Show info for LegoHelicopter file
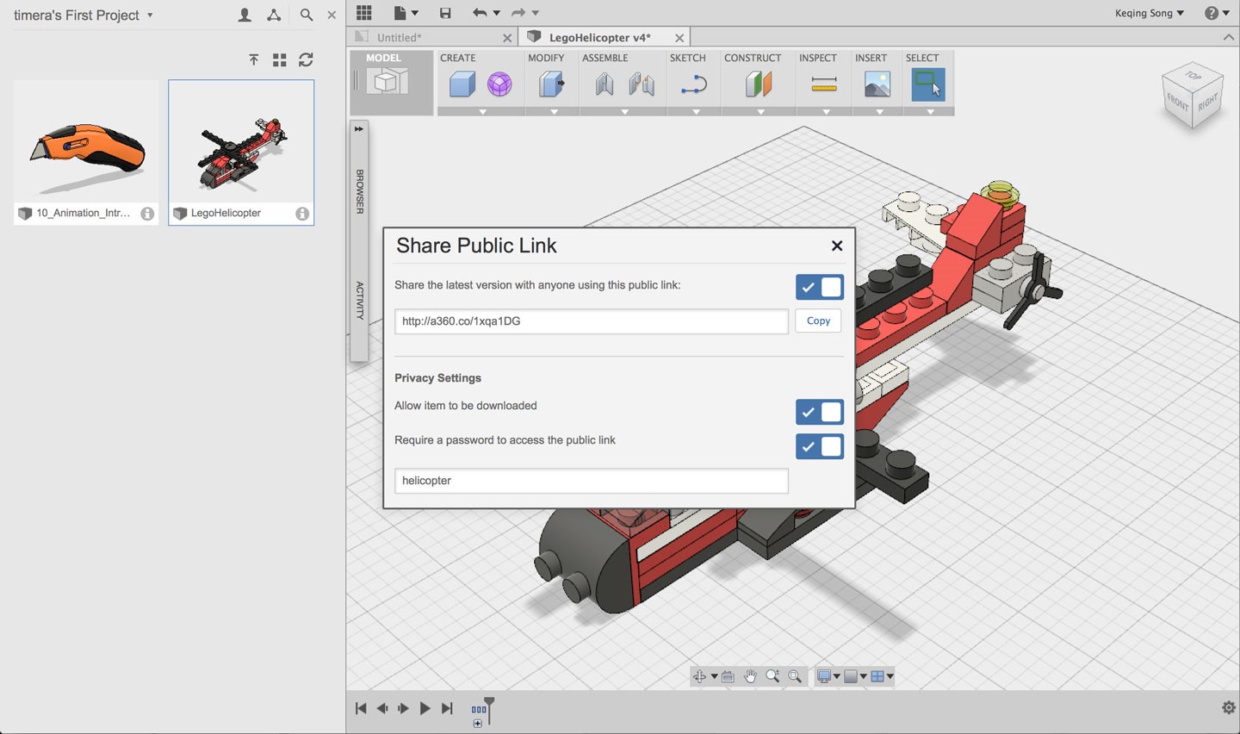 [302, 214]
